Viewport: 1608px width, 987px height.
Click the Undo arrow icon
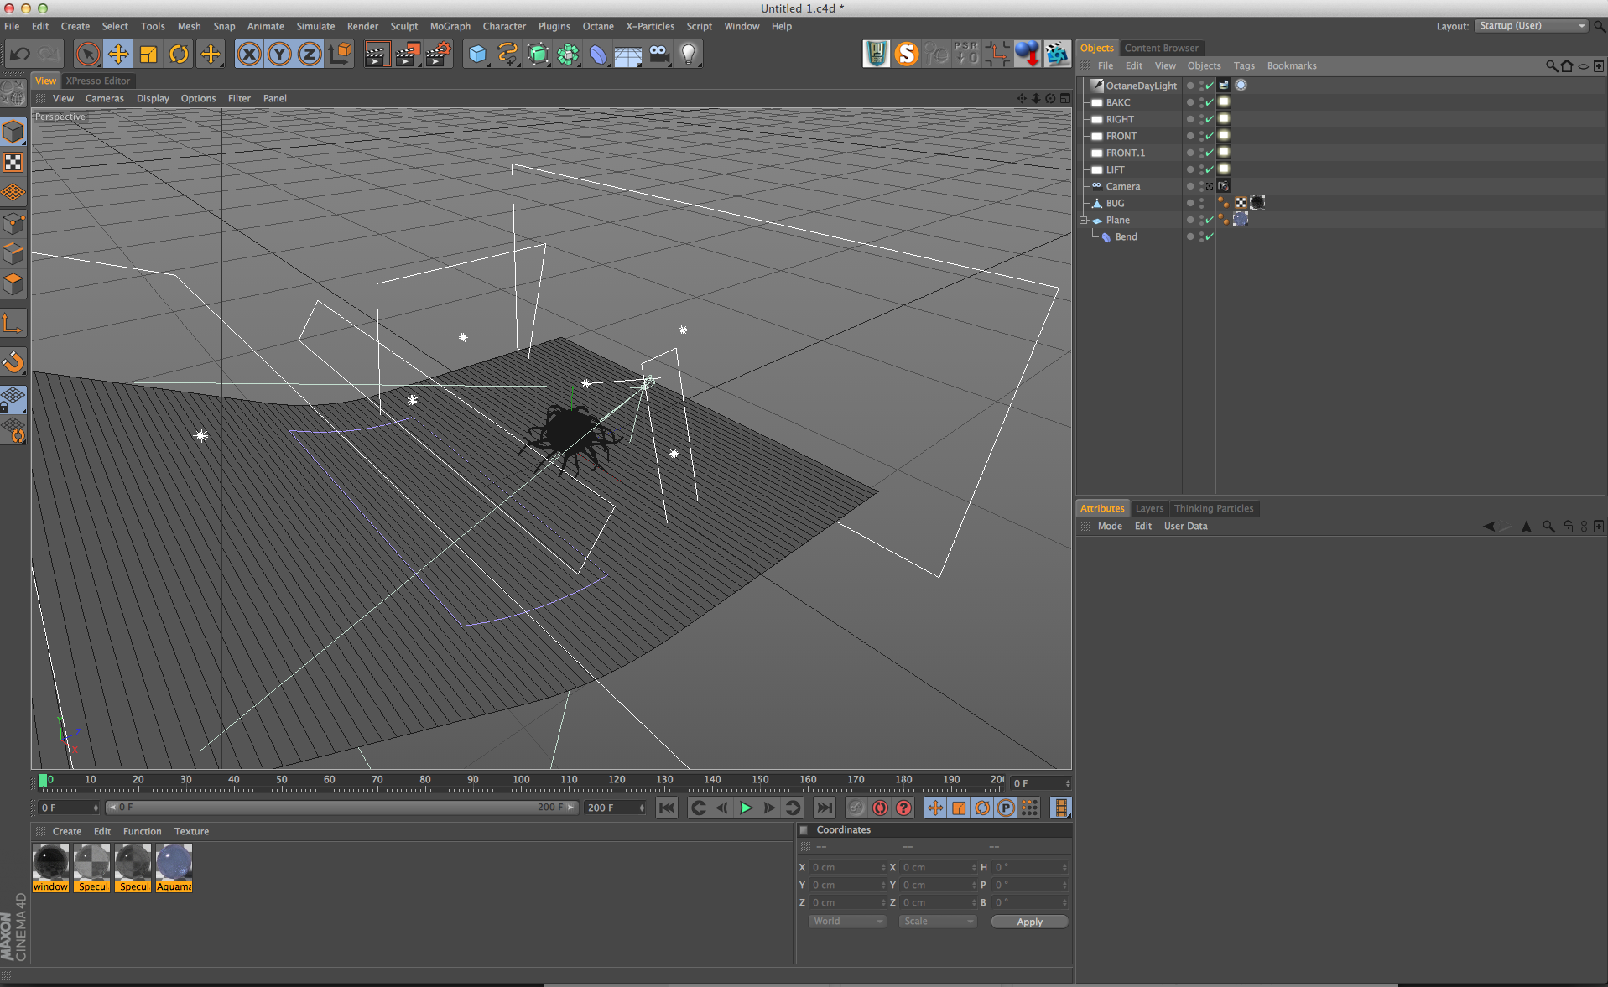[19, 55]
